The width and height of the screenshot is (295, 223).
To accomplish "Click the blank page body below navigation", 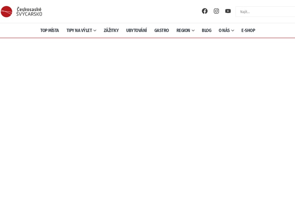I will (147, 129).
